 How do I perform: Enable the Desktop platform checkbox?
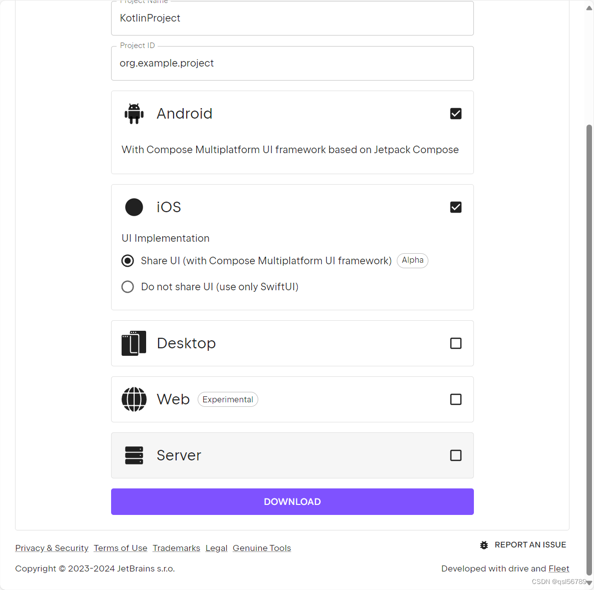tap(455, 343)
